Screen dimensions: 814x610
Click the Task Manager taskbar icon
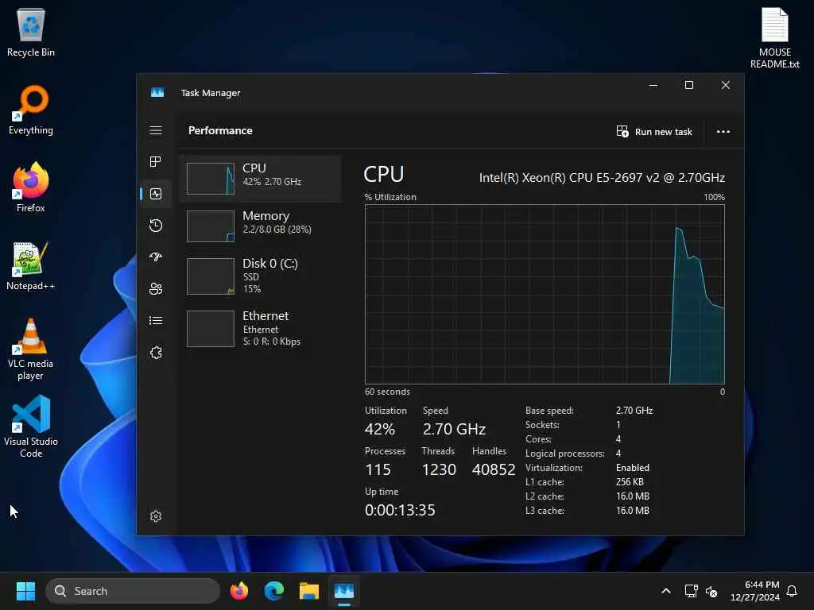click(343, 591)
